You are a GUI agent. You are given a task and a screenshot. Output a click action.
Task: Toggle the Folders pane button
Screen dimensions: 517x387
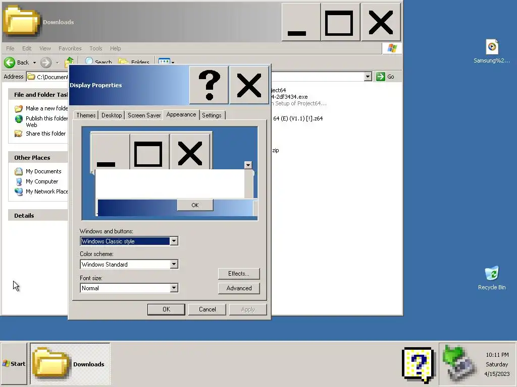click(133, 62)
